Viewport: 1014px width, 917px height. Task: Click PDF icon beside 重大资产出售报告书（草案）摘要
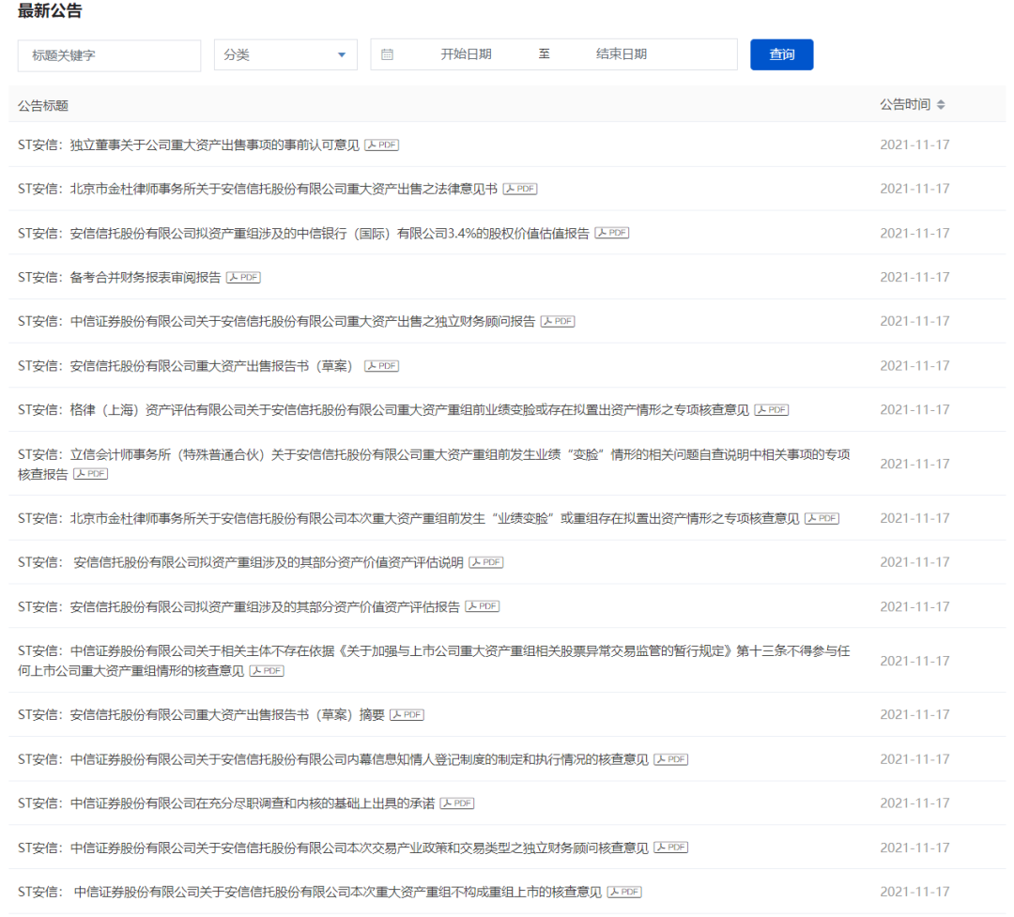pyautogui.click(x=407, y=715)
